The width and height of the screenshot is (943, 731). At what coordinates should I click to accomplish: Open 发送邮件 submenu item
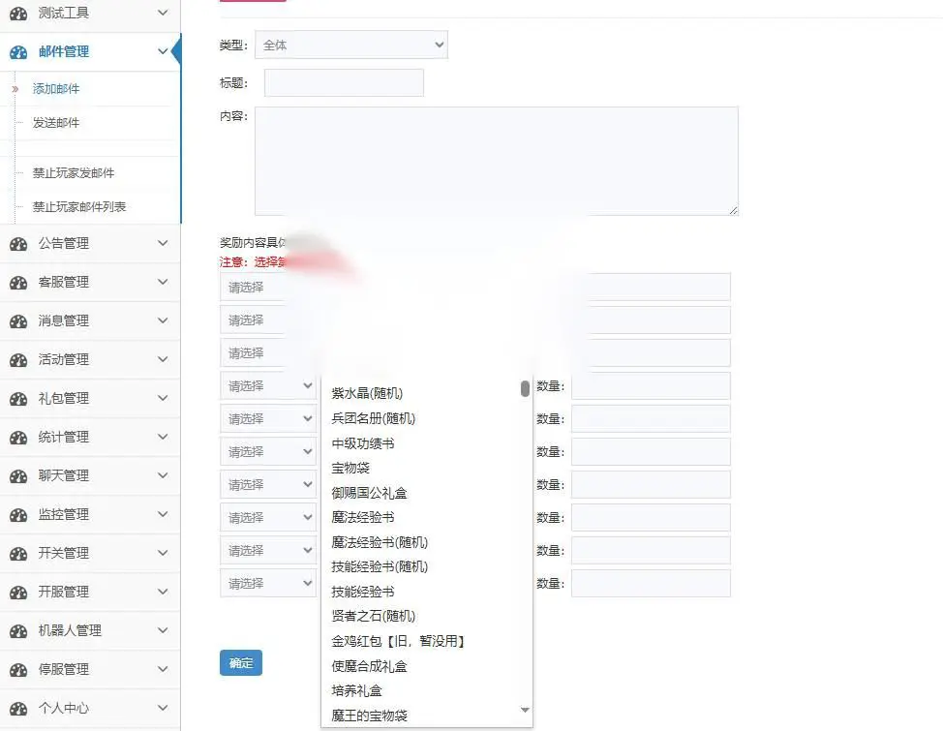pos(56,123)
